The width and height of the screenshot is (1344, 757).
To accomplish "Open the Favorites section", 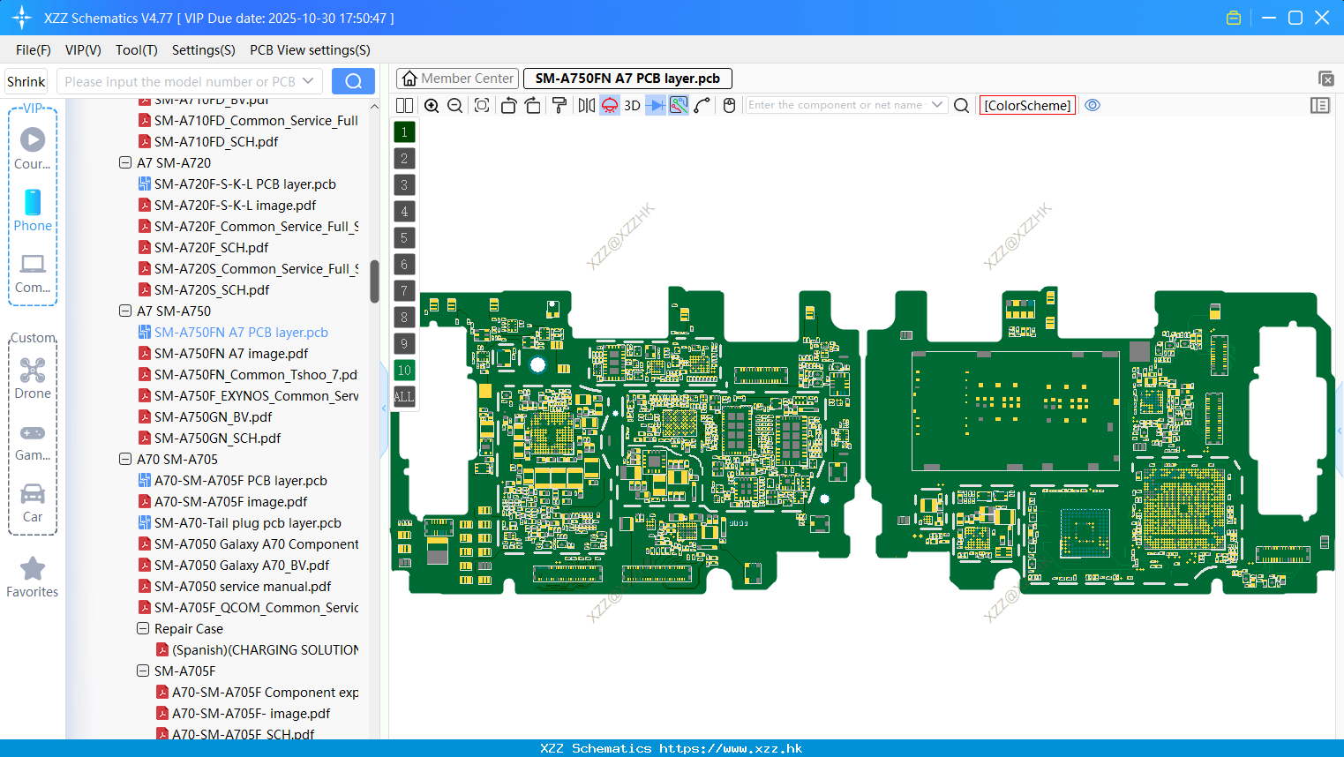I will pos(33,577).
